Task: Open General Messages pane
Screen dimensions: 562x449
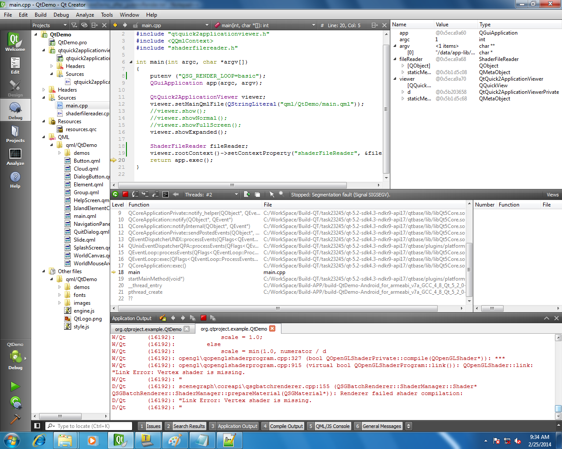Action: click(x=378, y=426)
